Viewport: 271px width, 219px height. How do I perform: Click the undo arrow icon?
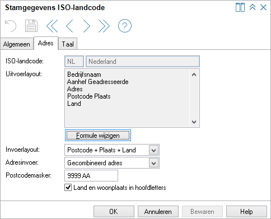point(11,26)
